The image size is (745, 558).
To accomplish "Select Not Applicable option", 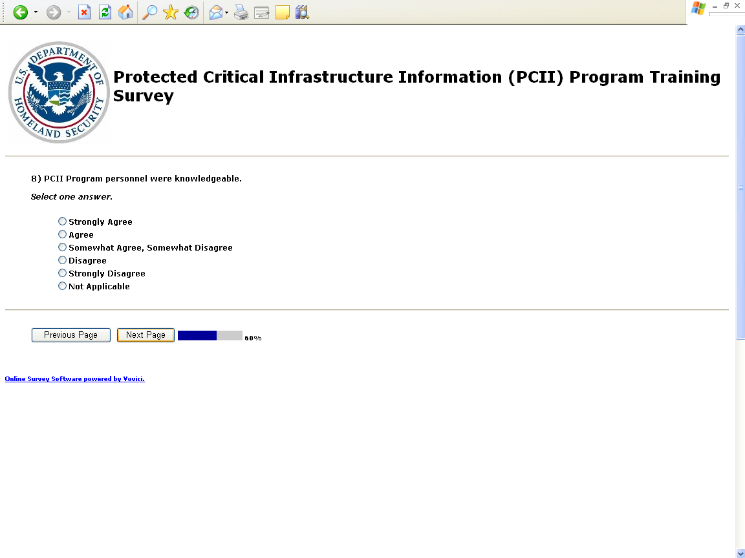I will [62, 285].
